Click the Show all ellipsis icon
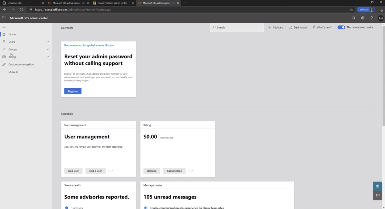Screen dimensions: 385x209 [4, 72]
